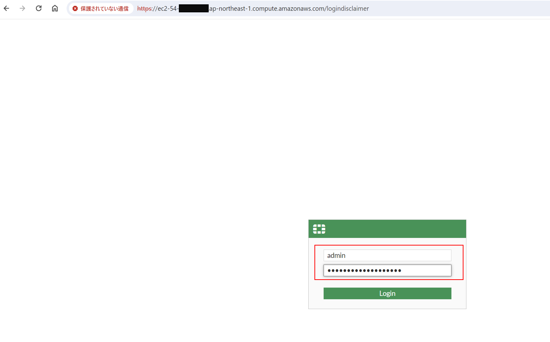Go back using the browser back arrow
This screenshot has width=550, height=342.
point(7,8)
